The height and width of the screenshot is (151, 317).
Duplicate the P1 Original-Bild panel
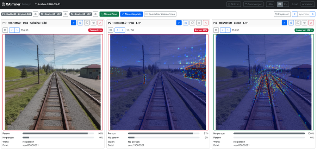(x=87, y=23)
